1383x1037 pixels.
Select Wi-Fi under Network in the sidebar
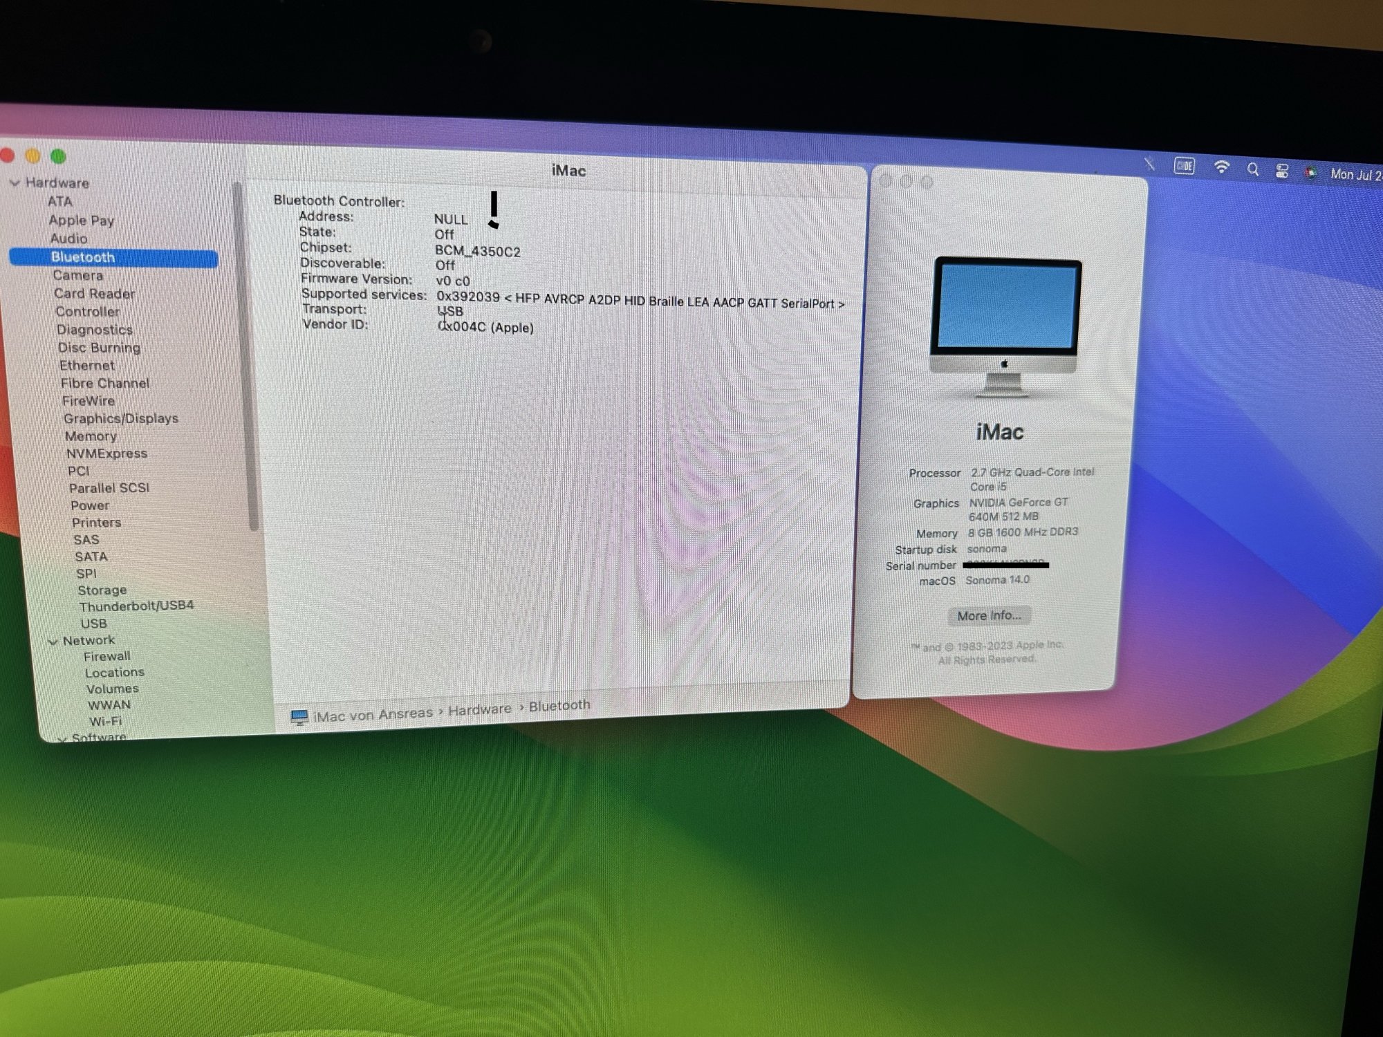pos(105,721)
